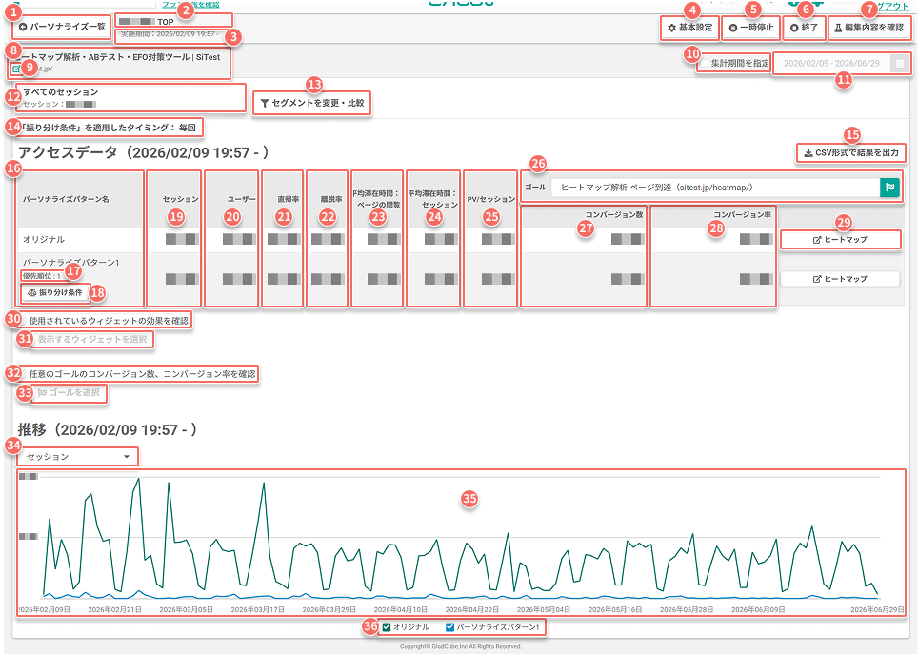Viewport: 918px width, 654px height.
Task: Click the date range input field
Action: click(x=831, y=63)
